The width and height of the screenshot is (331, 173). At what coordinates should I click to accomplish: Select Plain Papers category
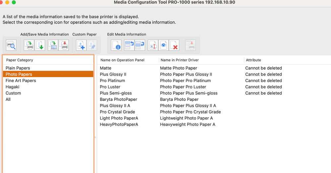[x=48, y=68]
